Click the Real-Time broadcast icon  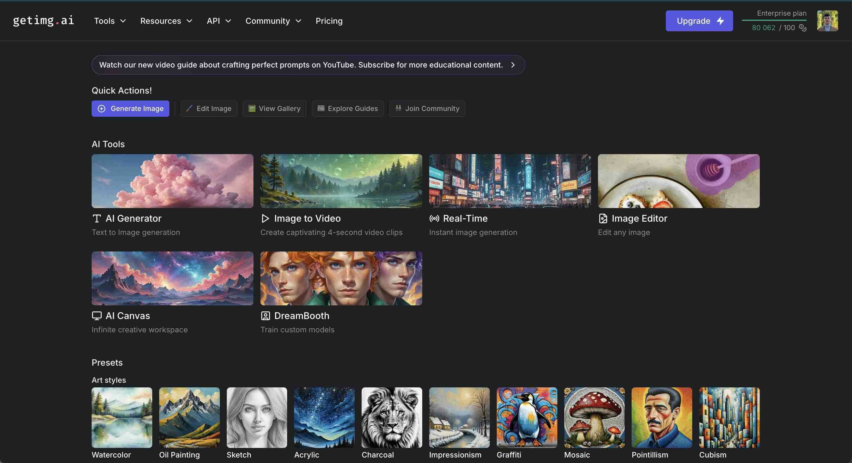(434, 218)
